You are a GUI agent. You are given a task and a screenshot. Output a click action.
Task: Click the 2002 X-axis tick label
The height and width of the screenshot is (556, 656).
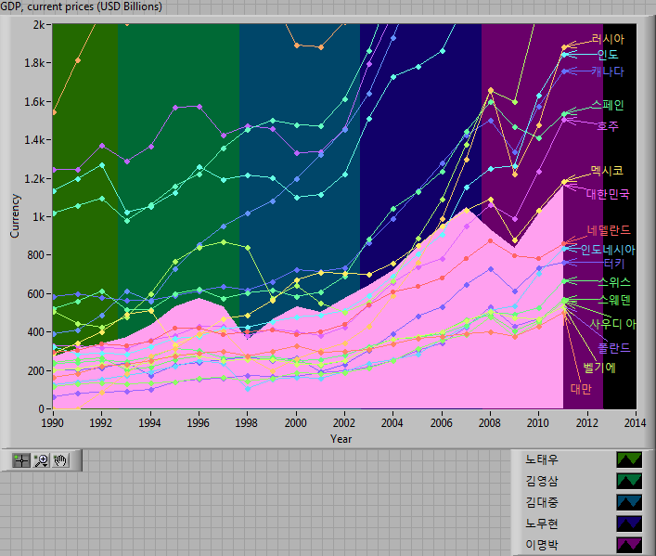(344, 423)
